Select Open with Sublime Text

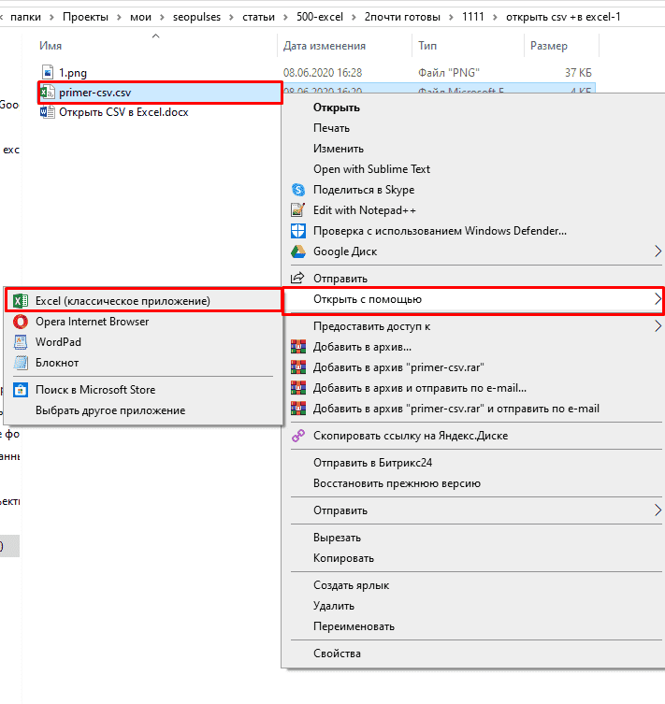click(372, 169)
